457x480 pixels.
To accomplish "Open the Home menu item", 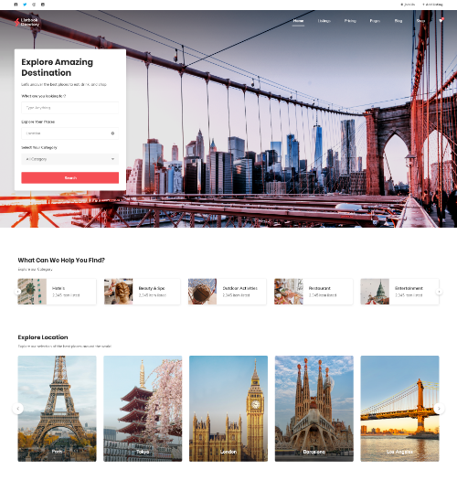I will tap(298, 21).
